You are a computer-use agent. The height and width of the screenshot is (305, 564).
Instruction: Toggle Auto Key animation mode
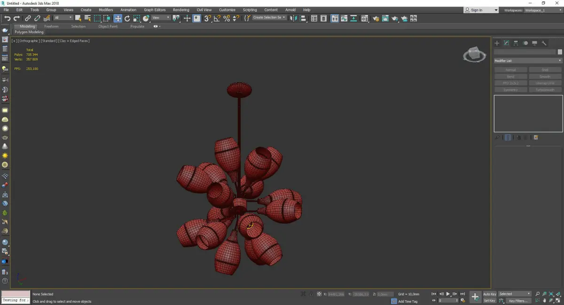click(x=489, y=294)
